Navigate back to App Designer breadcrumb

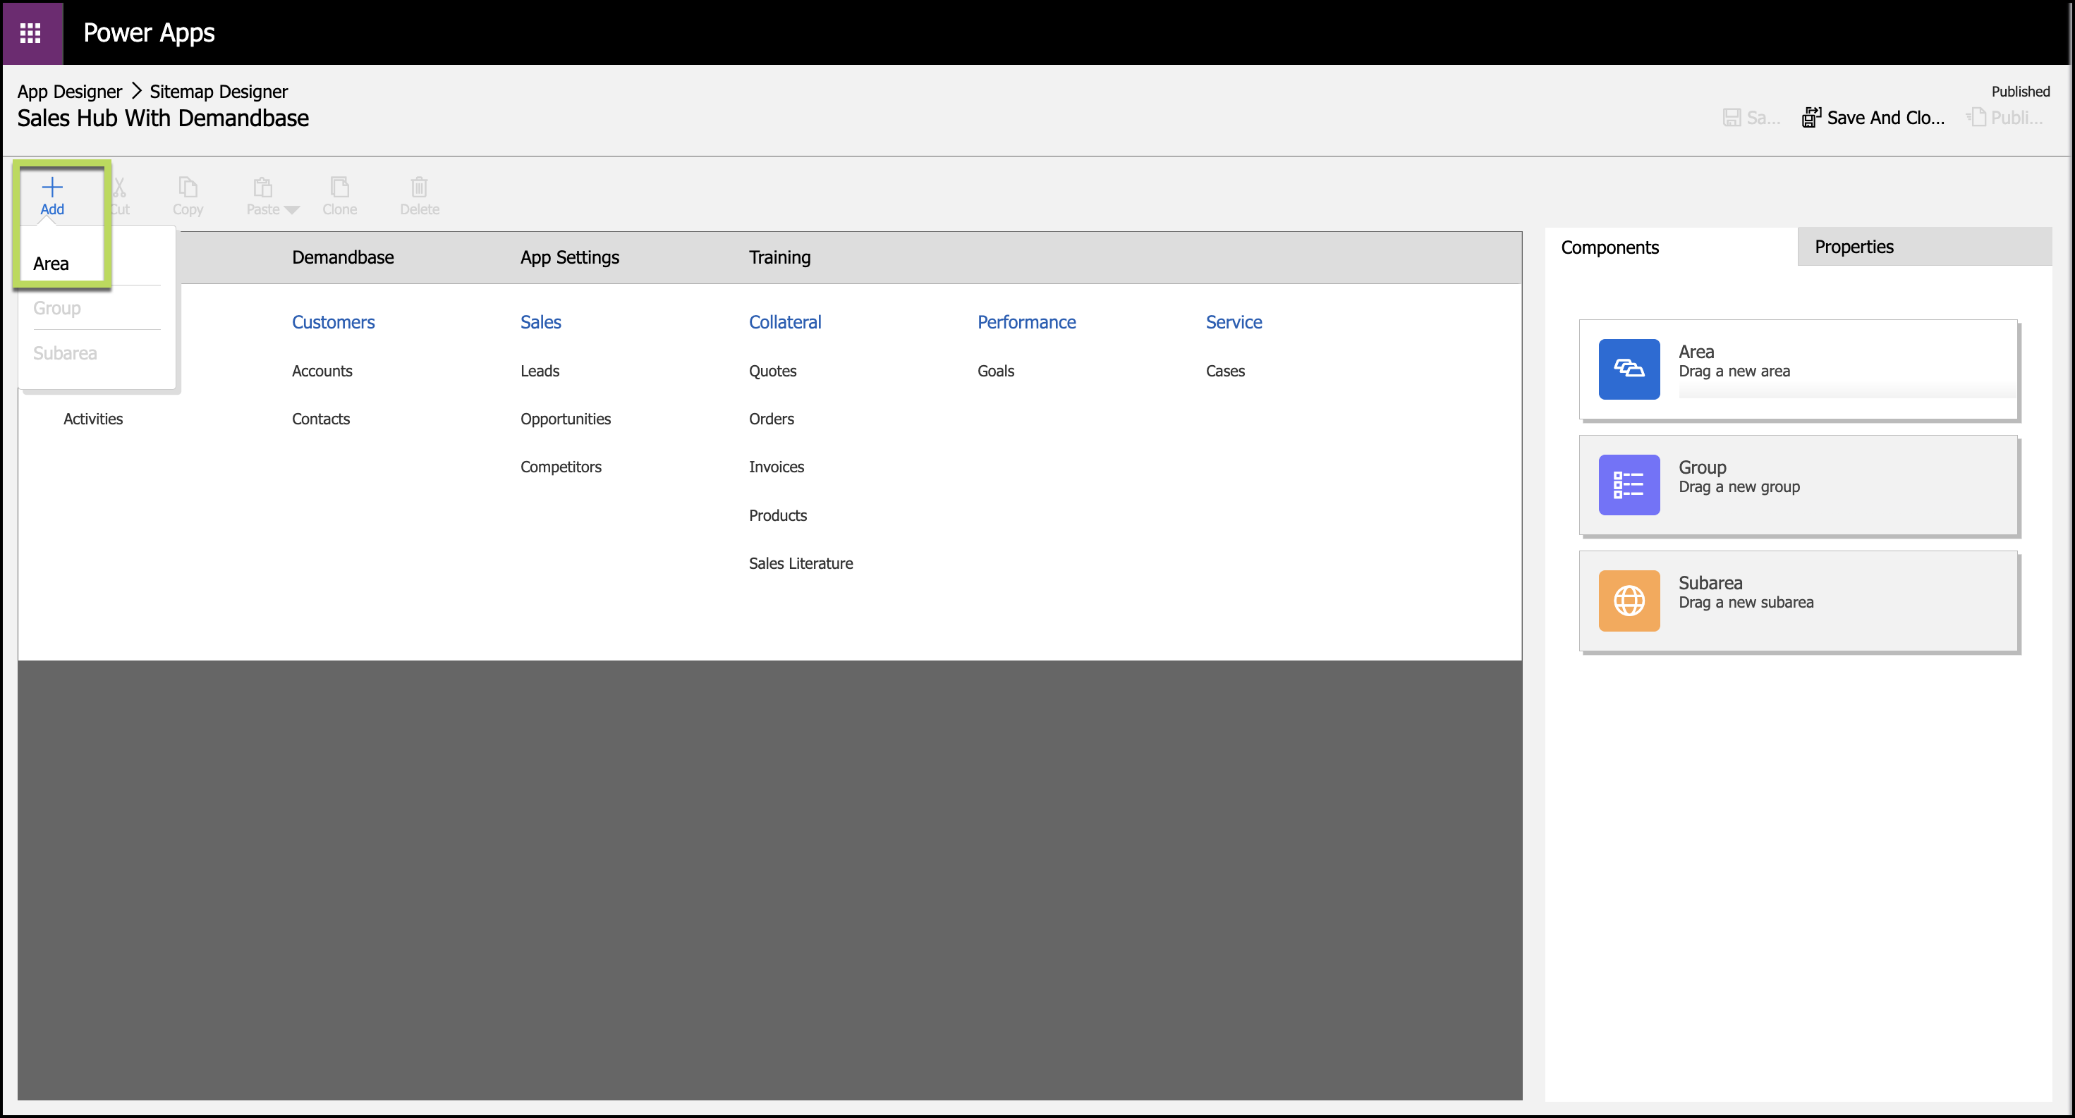(69, 92)
